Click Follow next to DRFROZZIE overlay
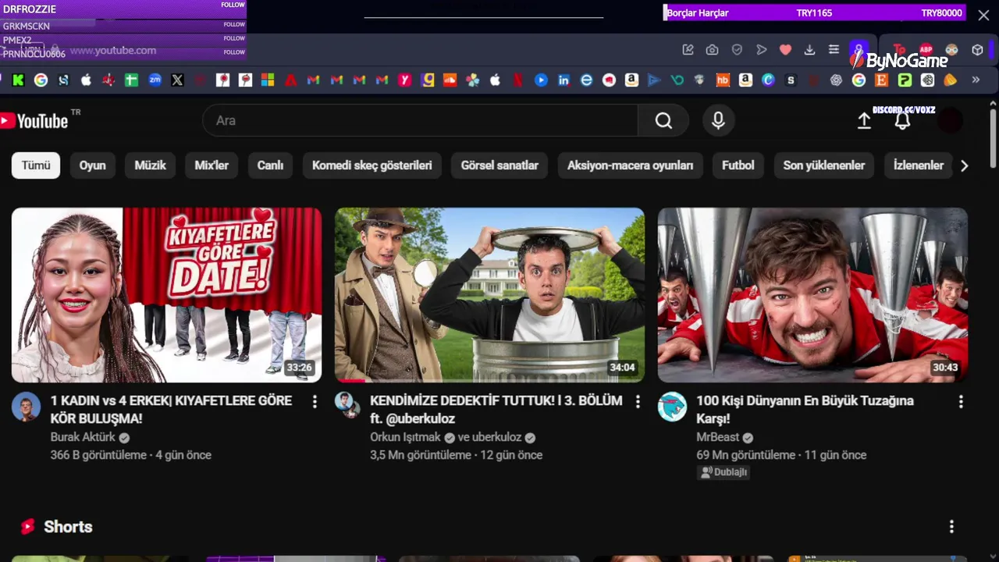The height and width of the screenshot is (562, 999). click(233, 5)
